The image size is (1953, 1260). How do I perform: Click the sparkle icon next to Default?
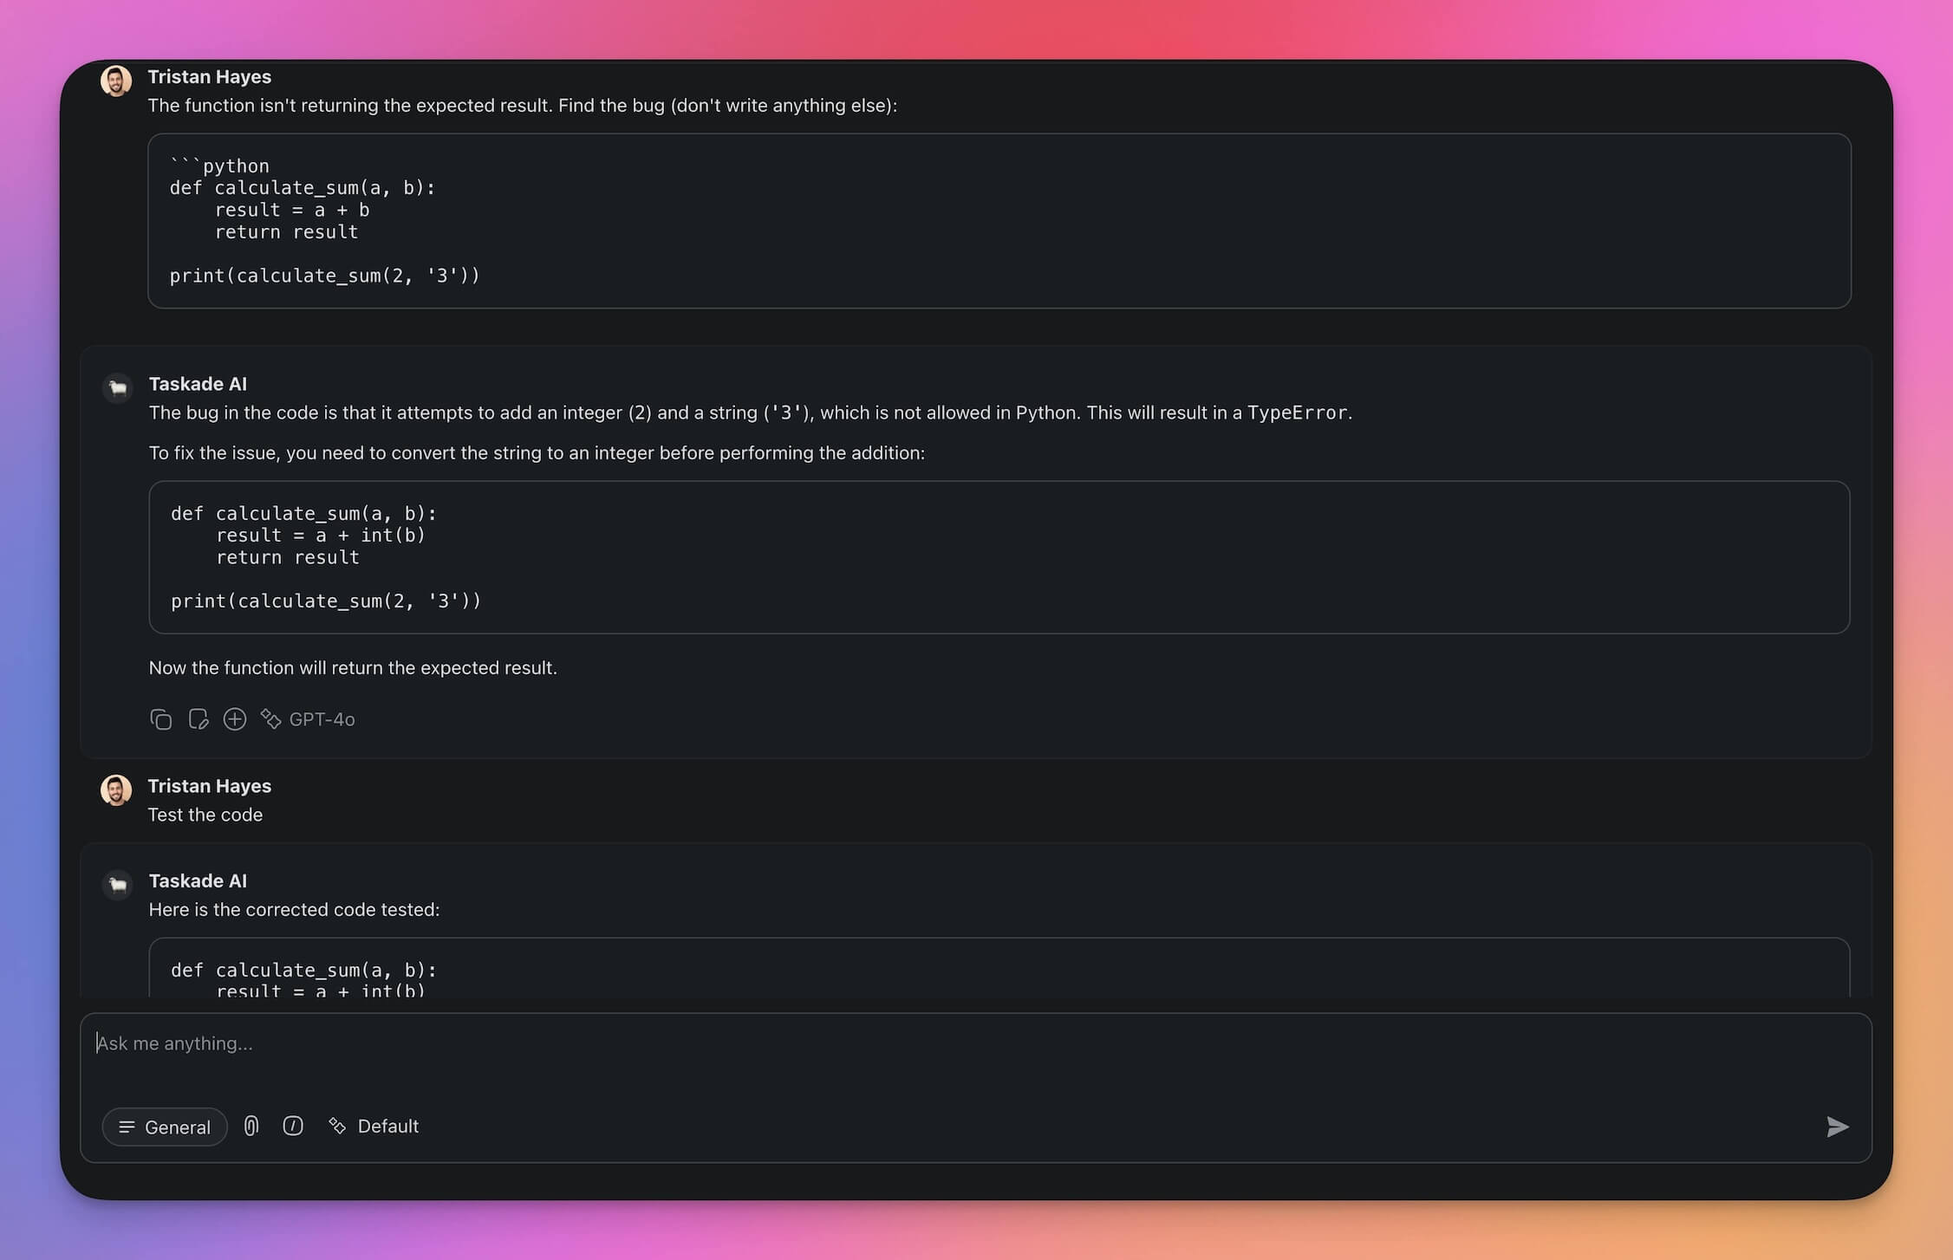tap(337, 1126)
